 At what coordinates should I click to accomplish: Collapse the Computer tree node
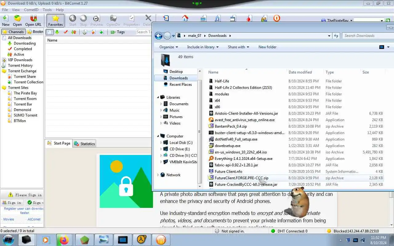click(x=158, y=136)
